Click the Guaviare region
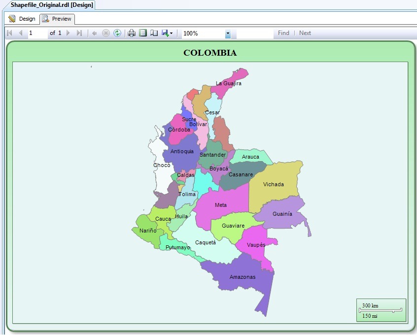This screenshot has height=335, width=417. point(233,226)
